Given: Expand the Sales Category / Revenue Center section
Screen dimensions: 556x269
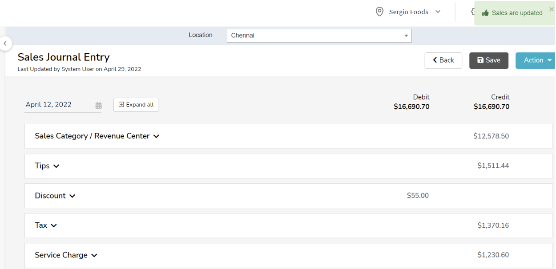Looking at the screenshot, I should 156,136.
